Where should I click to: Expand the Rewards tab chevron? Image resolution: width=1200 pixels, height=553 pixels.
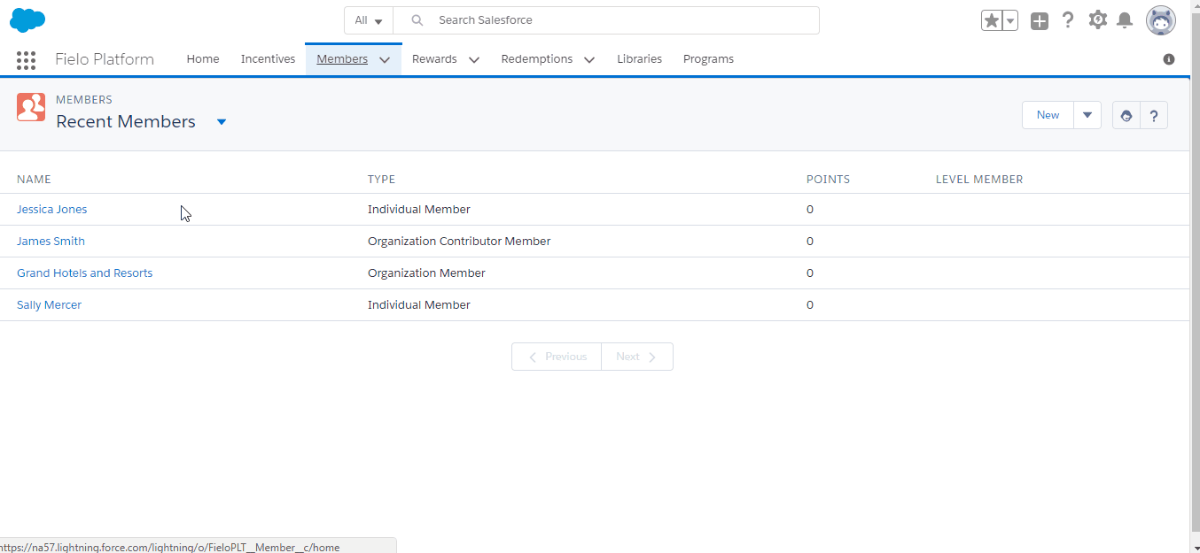pos(474,59)
